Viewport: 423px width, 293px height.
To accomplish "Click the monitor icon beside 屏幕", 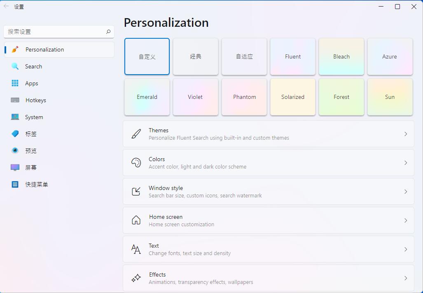I will point(15,168).
